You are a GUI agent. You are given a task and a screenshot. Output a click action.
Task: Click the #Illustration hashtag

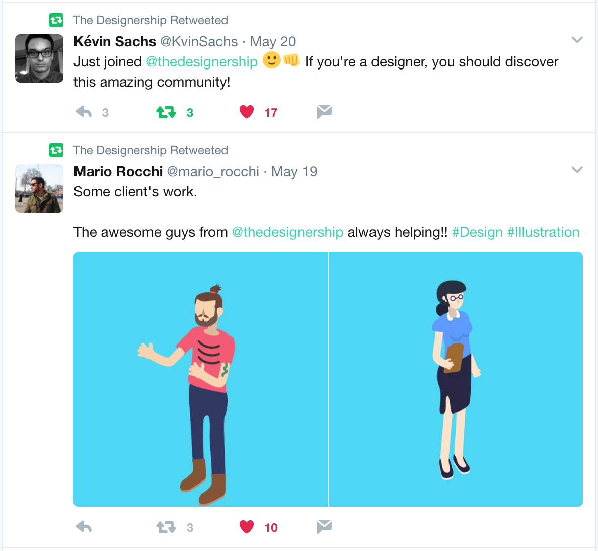point(544,232)
